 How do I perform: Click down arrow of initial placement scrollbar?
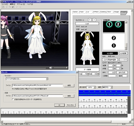126,49
